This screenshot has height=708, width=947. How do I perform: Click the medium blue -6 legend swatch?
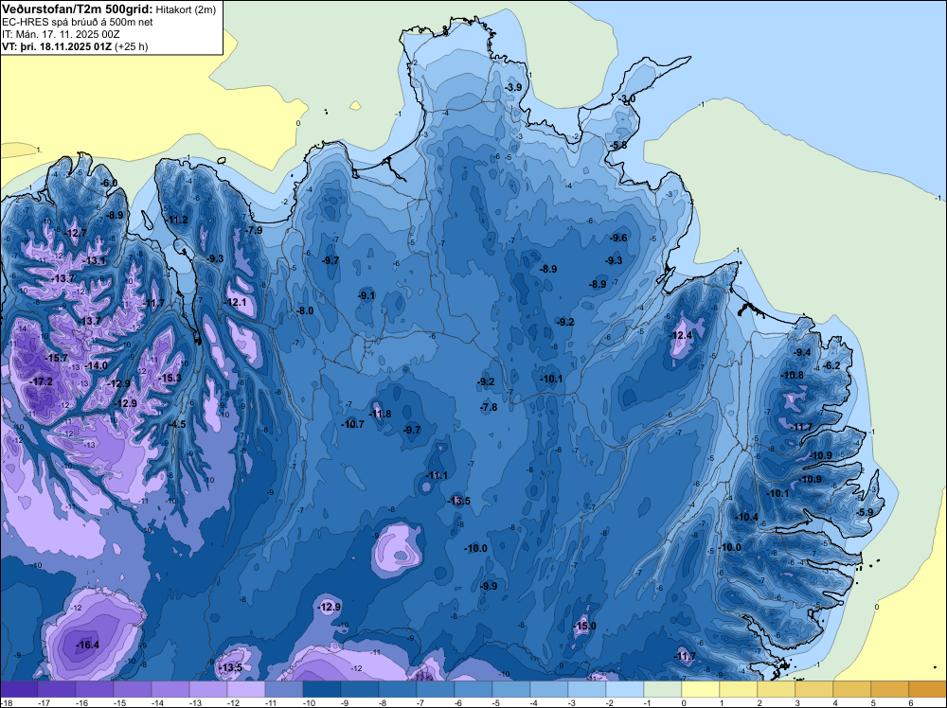tap(473, 689)
